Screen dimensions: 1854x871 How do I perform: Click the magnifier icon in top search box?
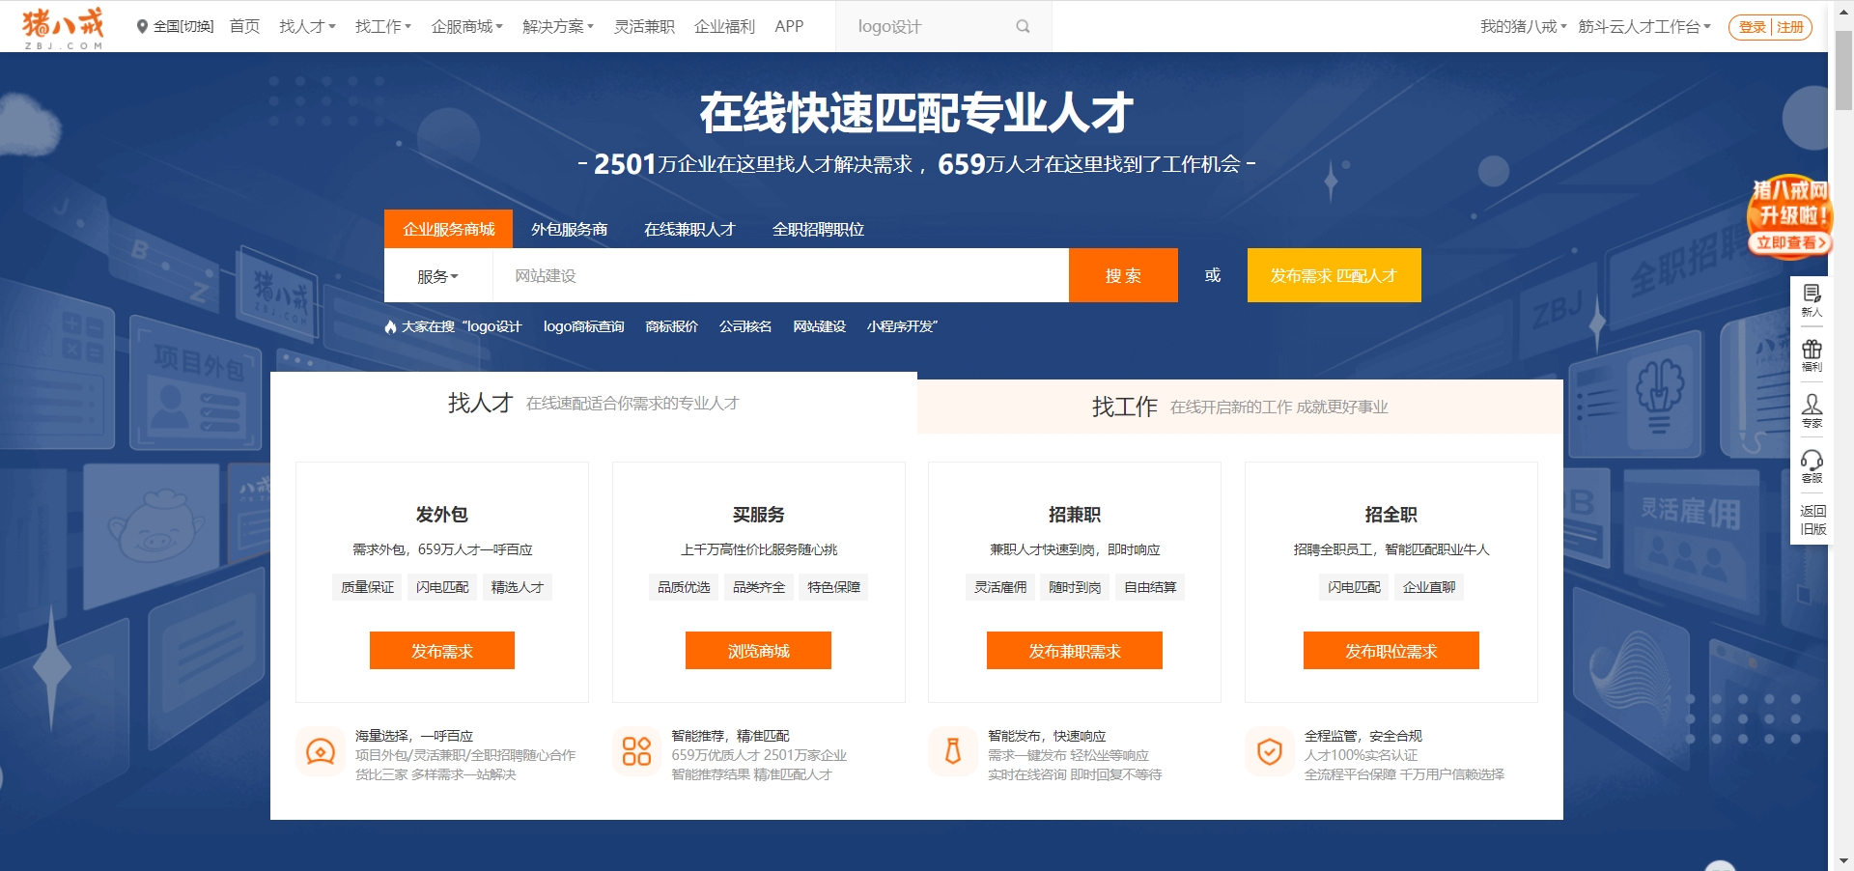(1023, 27)
